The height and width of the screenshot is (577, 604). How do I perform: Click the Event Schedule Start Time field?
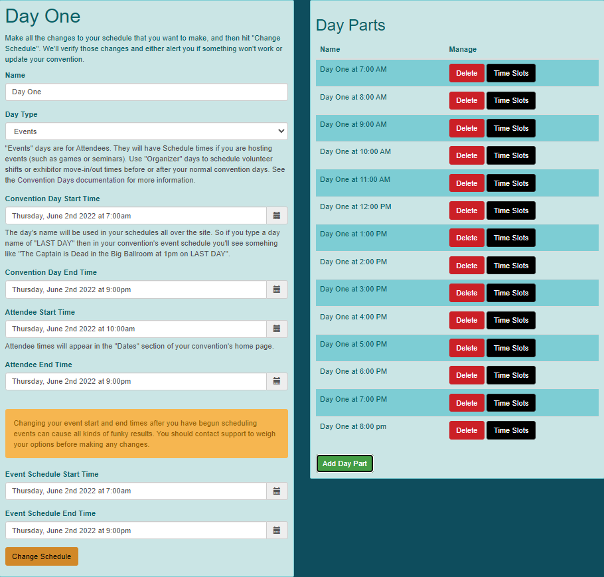136,491
